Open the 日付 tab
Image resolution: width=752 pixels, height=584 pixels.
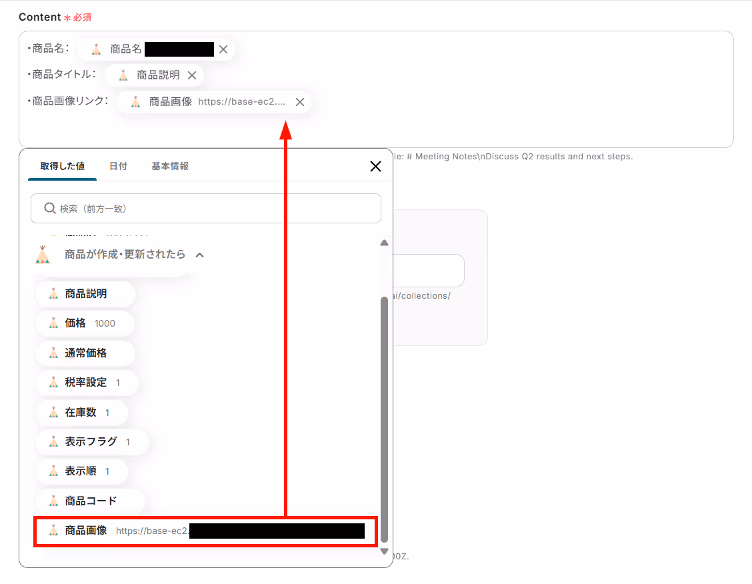[118, 167]
